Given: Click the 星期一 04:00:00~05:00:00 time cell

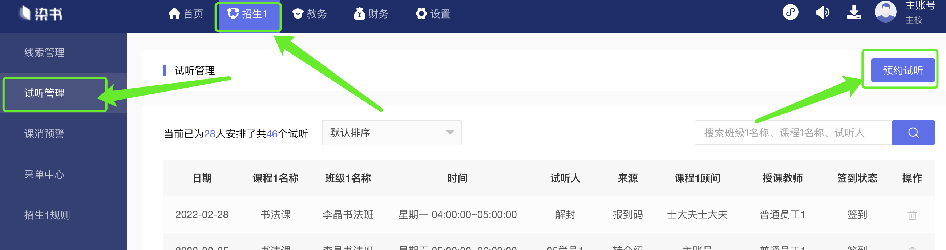Looking at the screenshot, I should [x=457, y=214].
